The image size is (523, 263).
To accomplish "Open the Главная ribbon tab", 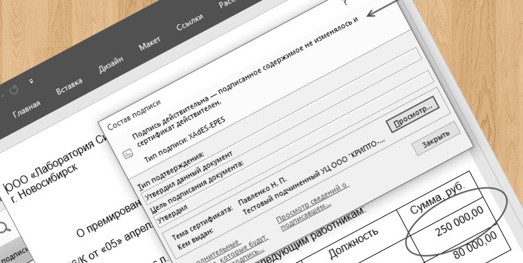I will 27,109.
